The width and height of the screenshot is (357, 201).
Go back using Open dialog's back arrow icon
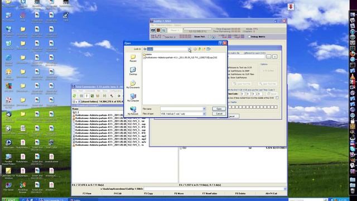point(195,49)
